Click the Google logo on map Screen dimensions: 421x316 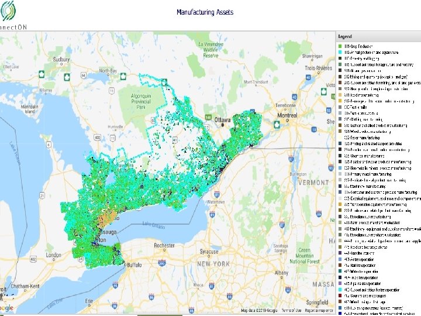coord(6,308)
